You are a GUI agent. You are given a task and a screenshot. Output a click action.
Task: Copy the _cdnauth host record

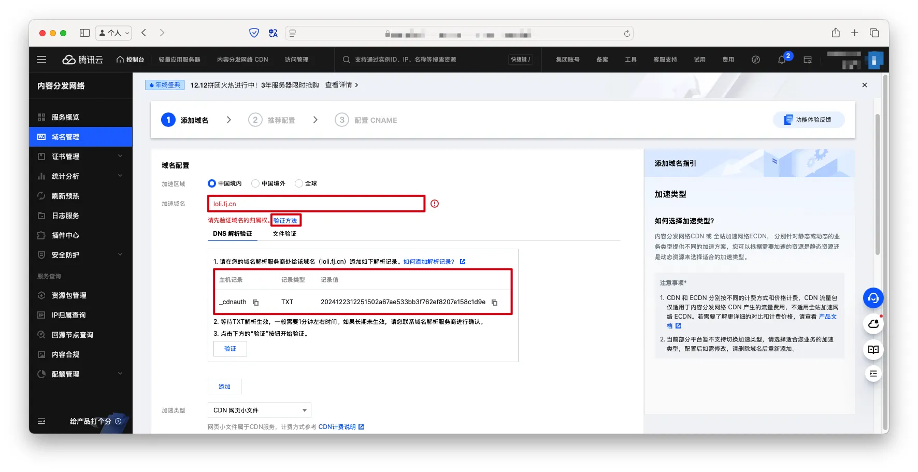click(x=255, y=303)
